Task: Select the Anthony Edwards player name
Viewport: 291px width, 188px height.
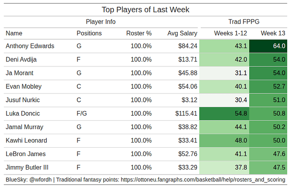Action: tap(30, 46)
